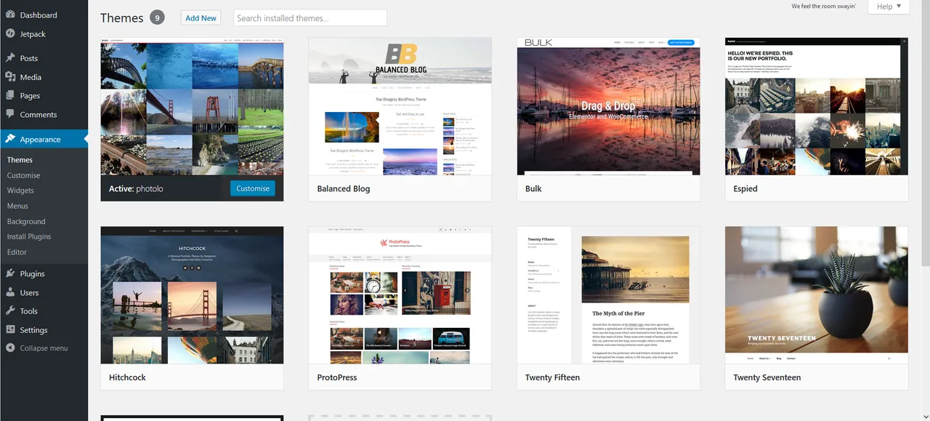Open the Balanced Blog theme screenshot
Image resolution: width=930 pixels, height=421 pixels.
[x=400, y=106]
